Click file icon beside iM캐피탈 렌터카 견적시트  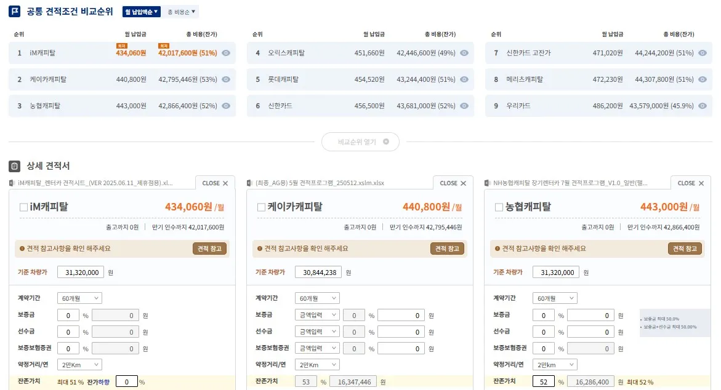(x=12, y=183)
